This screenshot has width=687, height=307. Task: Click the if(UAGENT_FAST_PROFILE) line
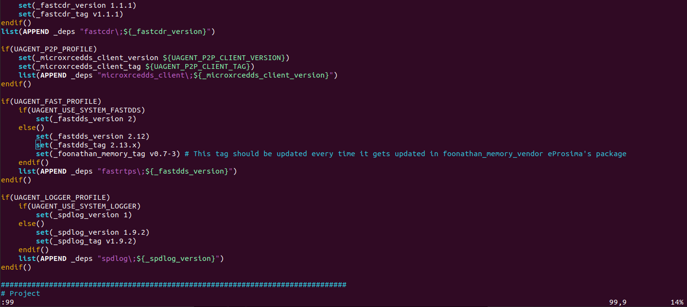51,101
